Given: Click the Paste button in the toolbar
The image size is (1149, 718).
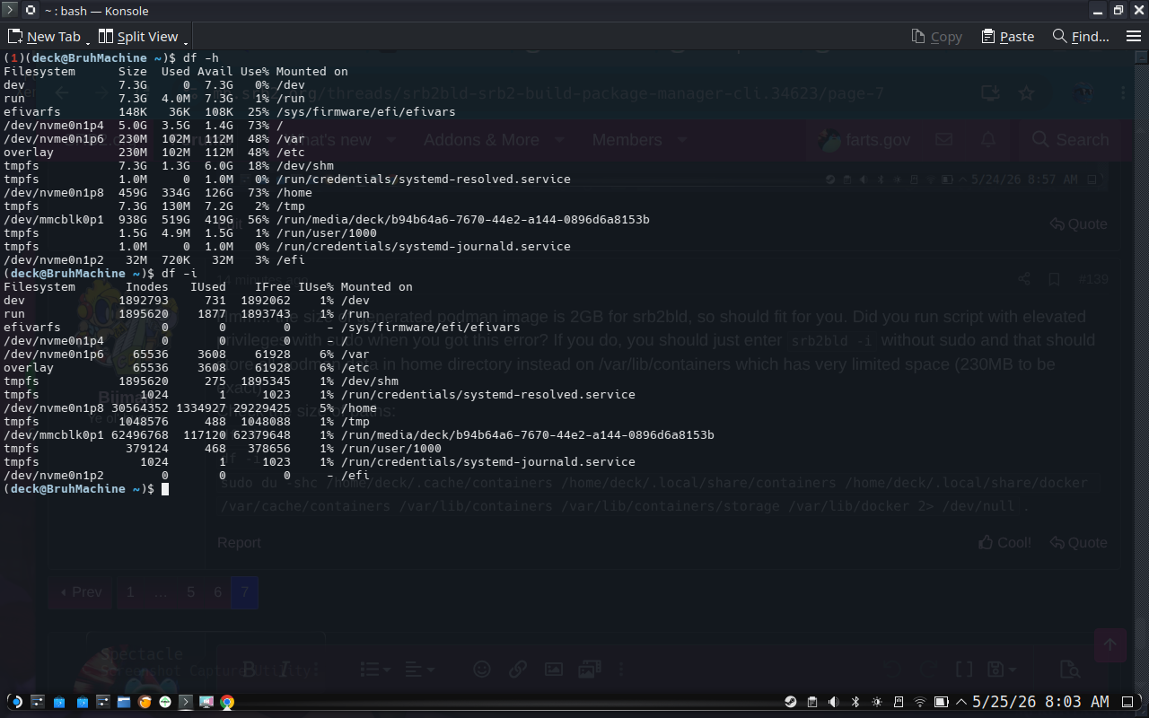Looking at the screenshot, I should click(1007, 37).
